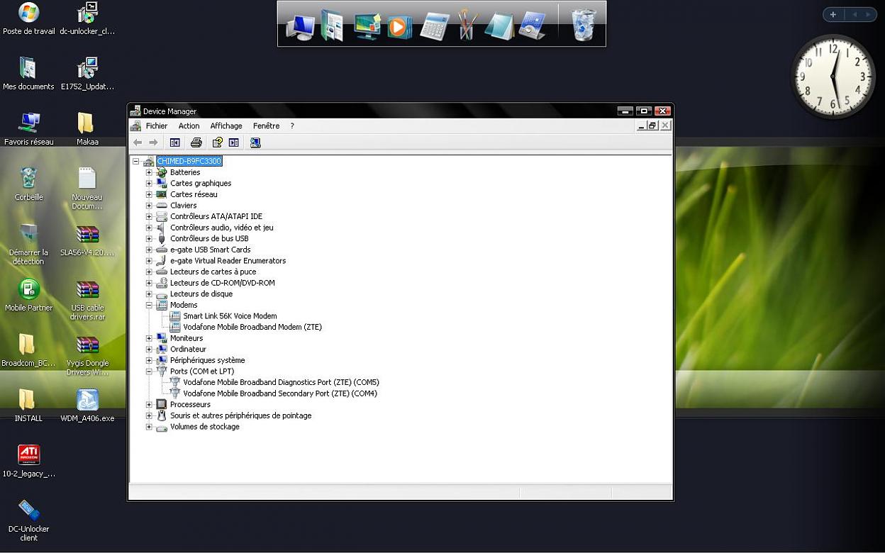The image size is (885, 553).
Task: Click the recycle bin icon in the dock
Action: tap(584, 25)
